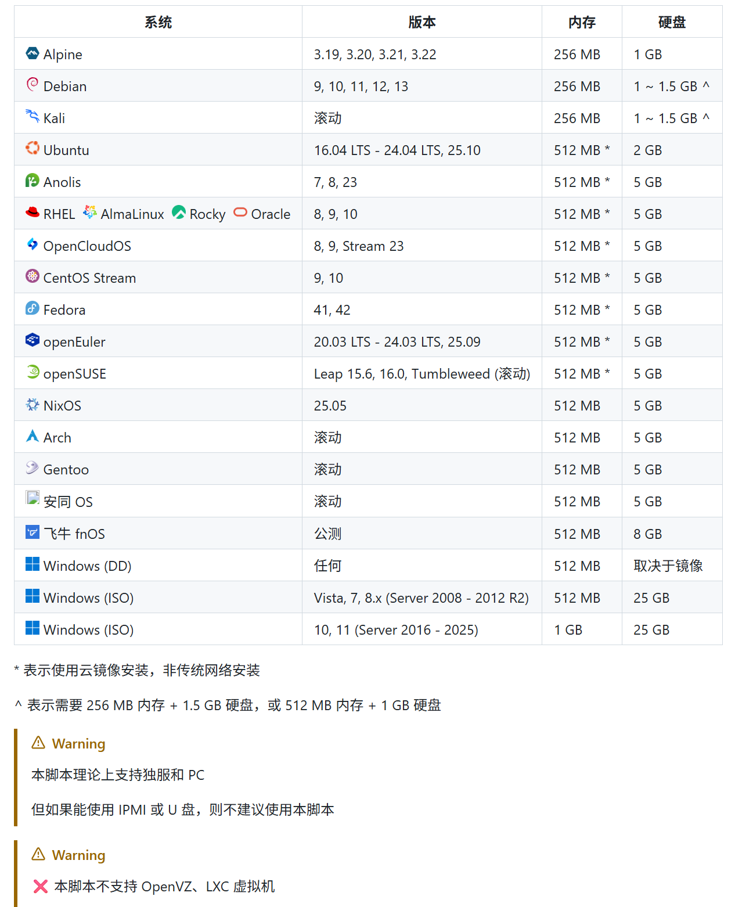Click the 任何 cell in the Windows (DD) row

tap(422, 566)
